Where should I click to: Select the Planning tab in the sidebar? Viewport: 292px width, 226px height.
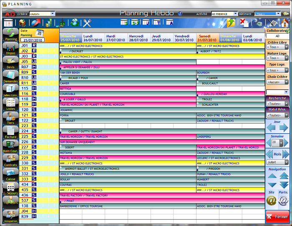point(10,35)
